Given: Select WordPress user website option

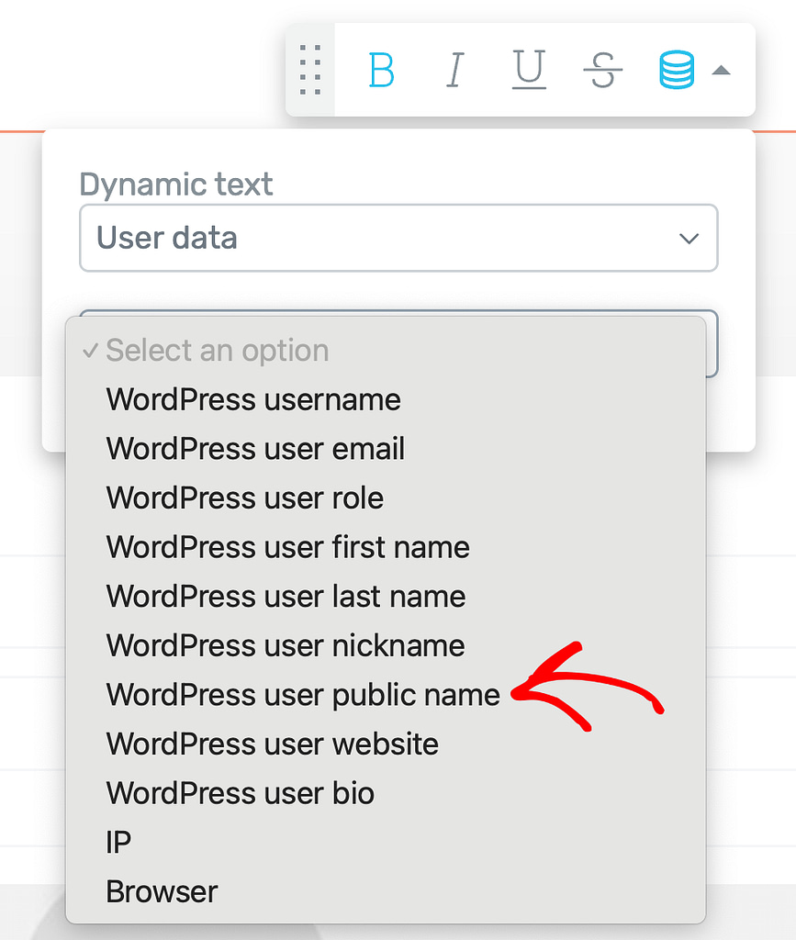Looking at the screenshot, I should [x=386, y=744].
